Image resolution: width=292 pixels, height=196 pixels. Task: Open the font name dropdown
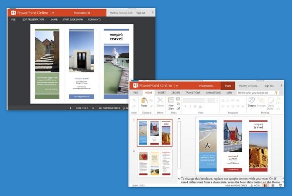tap(195, 101)
